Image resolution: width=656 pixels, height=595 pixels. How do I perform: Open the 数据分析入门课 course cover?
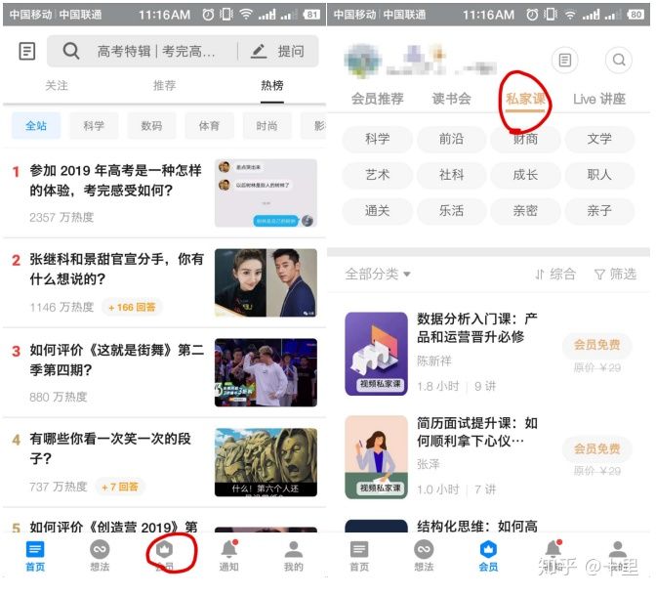[376, 354]
